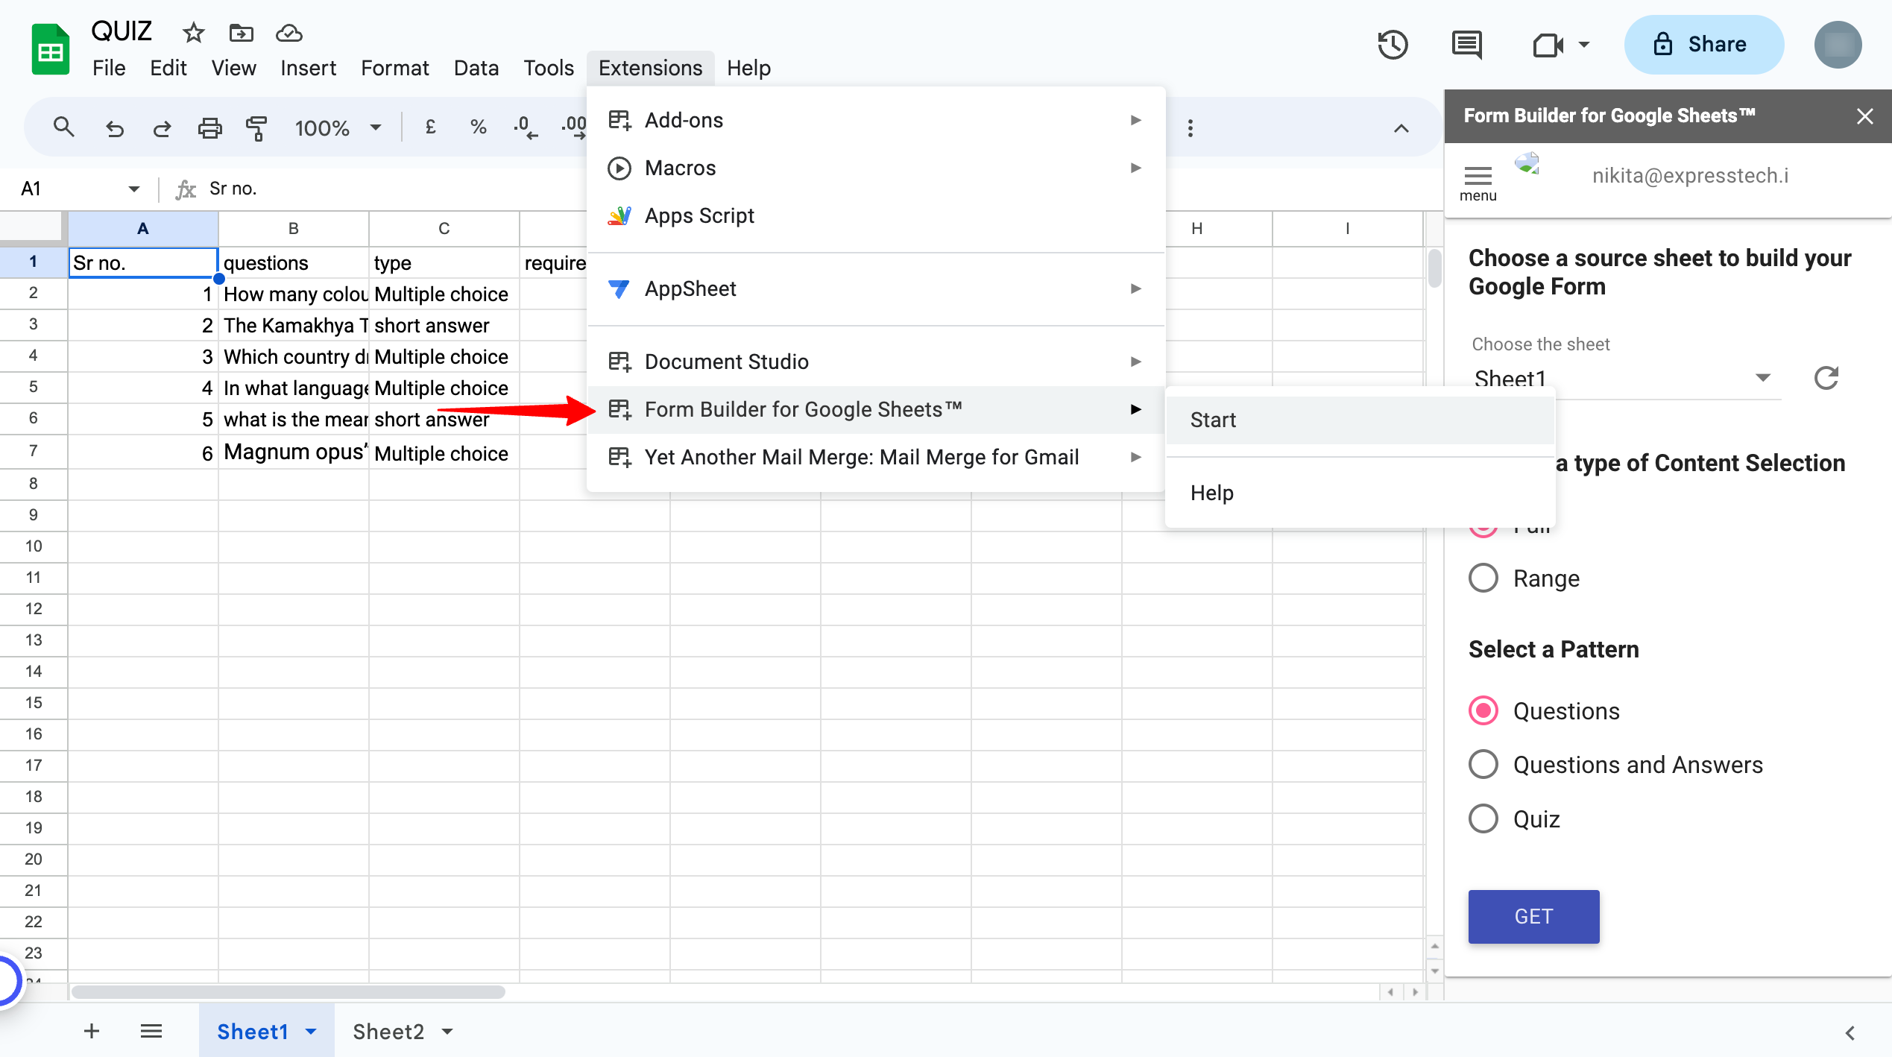Select the Range content option
This screenshot has height=1057, width=1892.
(1483, 578)
